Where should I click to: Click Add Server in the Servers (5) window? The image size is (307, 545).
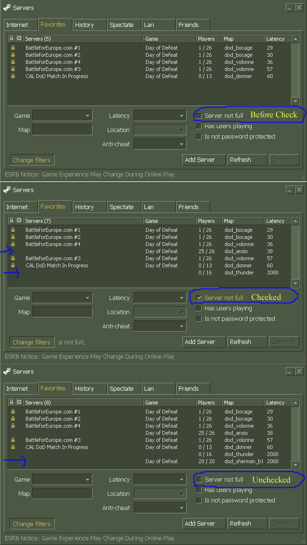click(x=204, y=160)
